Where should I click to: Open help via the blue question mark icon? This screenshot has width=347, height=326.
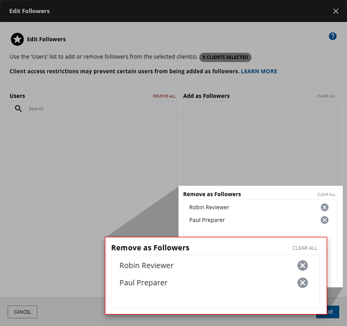[332, 37]
